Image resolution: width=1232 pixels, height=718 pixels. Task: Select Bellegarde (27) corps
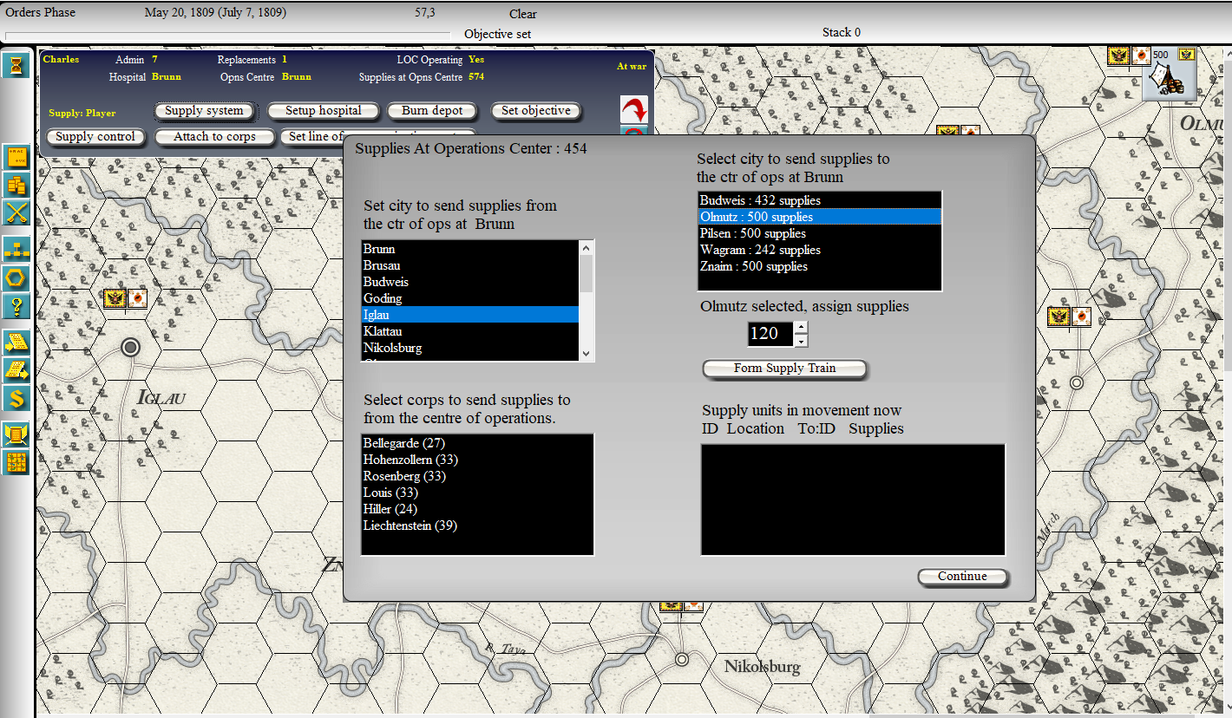pos(477,443)
